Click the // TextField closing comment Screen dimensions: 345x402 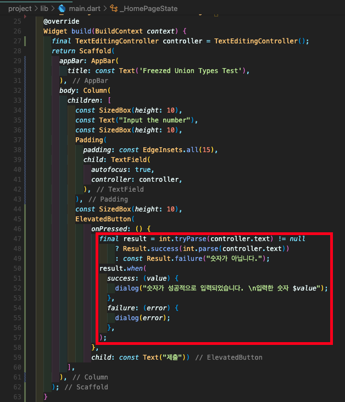pyautogui.click(x=120, y=189)
